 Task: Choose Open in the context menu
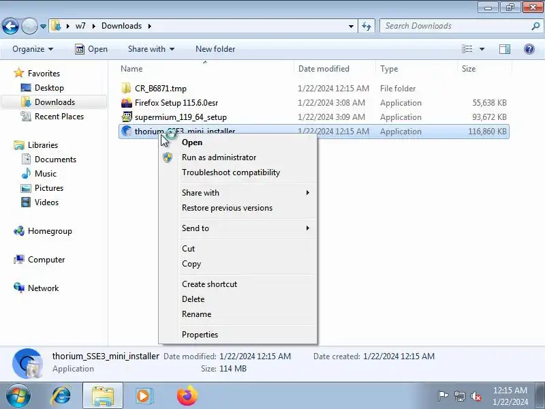click(192, 142)
